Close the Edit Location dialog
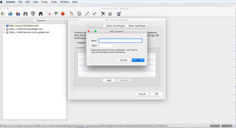The width and height of the screenshot is (236, 128). coord(89,31)
